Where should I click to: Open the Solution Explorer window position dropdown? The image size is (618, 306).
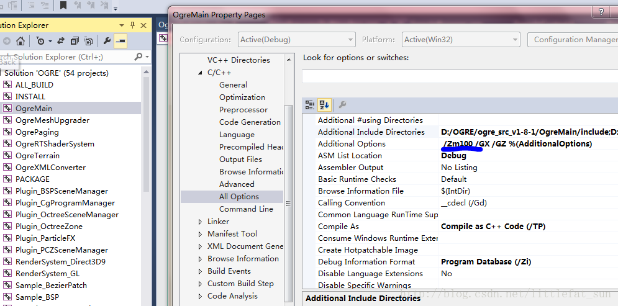pos(122,25)
